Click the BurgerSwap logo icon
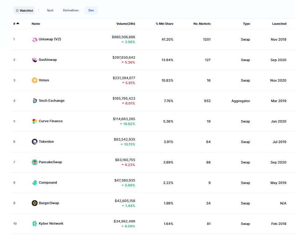This screenshot has height=239, width=295. click(35, 203)
